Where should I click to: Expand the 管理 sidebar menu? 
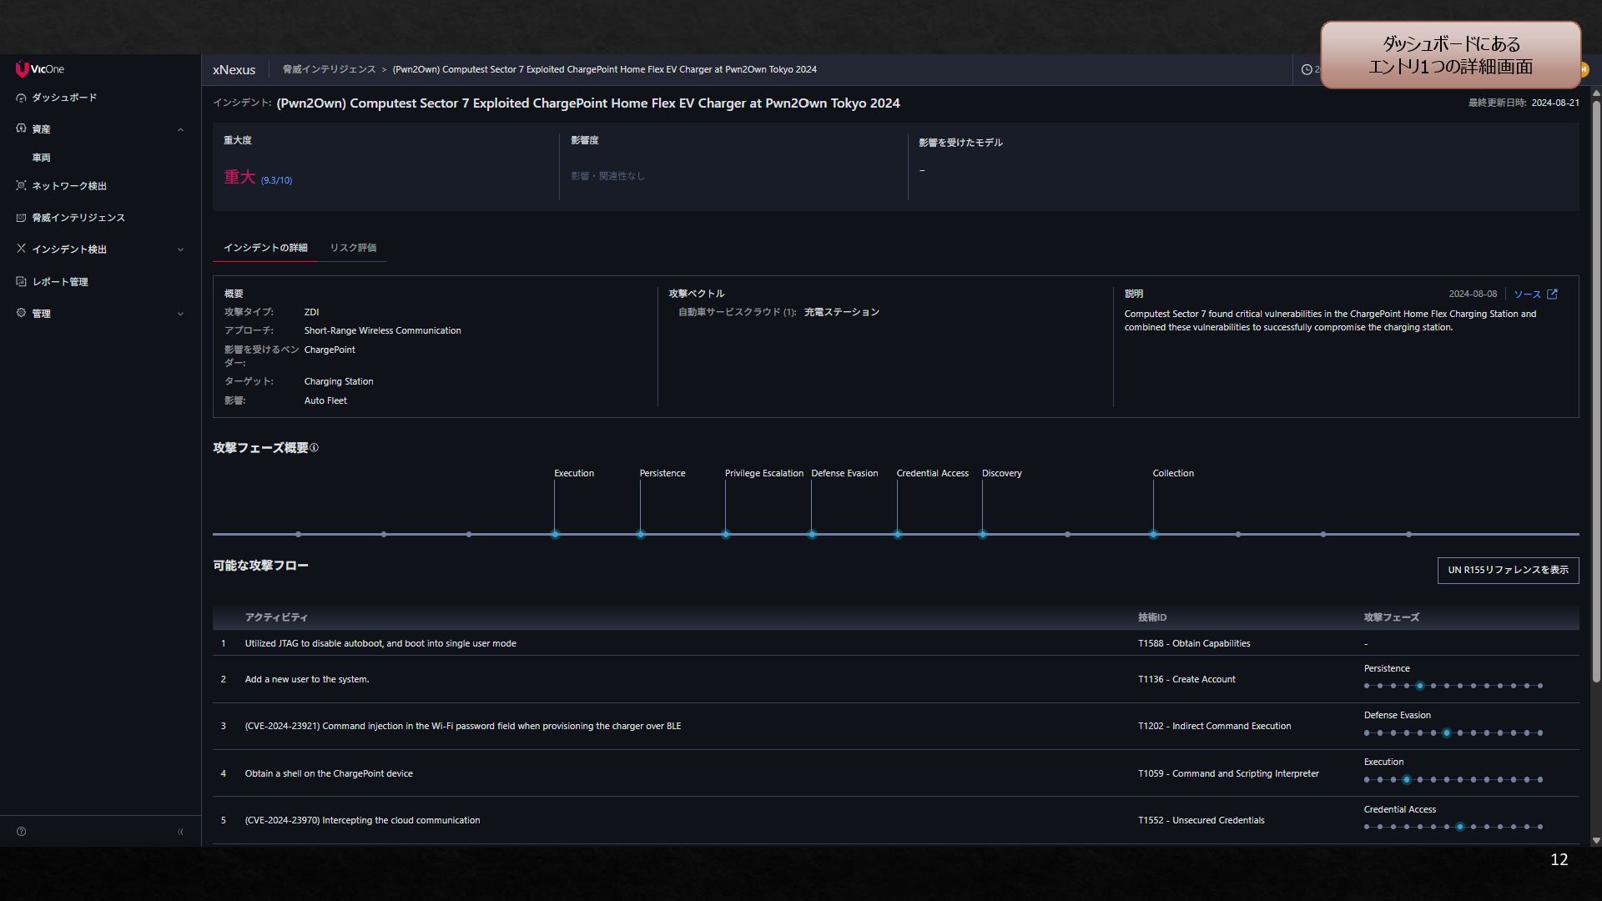pyautogui.click(x=180, y=314)
